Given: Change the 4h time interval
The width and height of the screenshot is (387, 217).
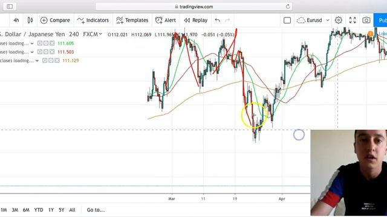Looking at the screenshot, I should coord(16,20).
